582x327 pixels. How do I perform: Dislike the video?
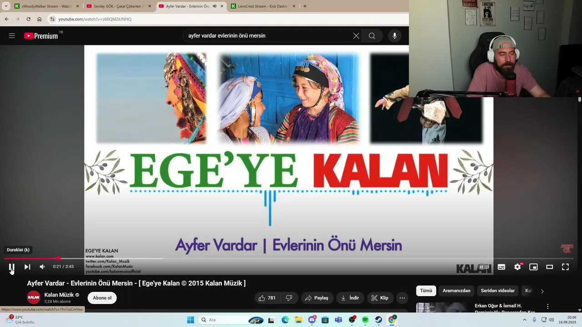click(289, 298)
